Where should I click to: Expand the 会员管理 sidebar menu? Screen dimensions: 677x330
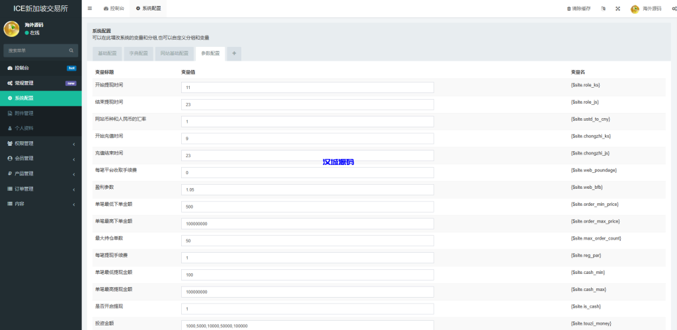(40, 158)
